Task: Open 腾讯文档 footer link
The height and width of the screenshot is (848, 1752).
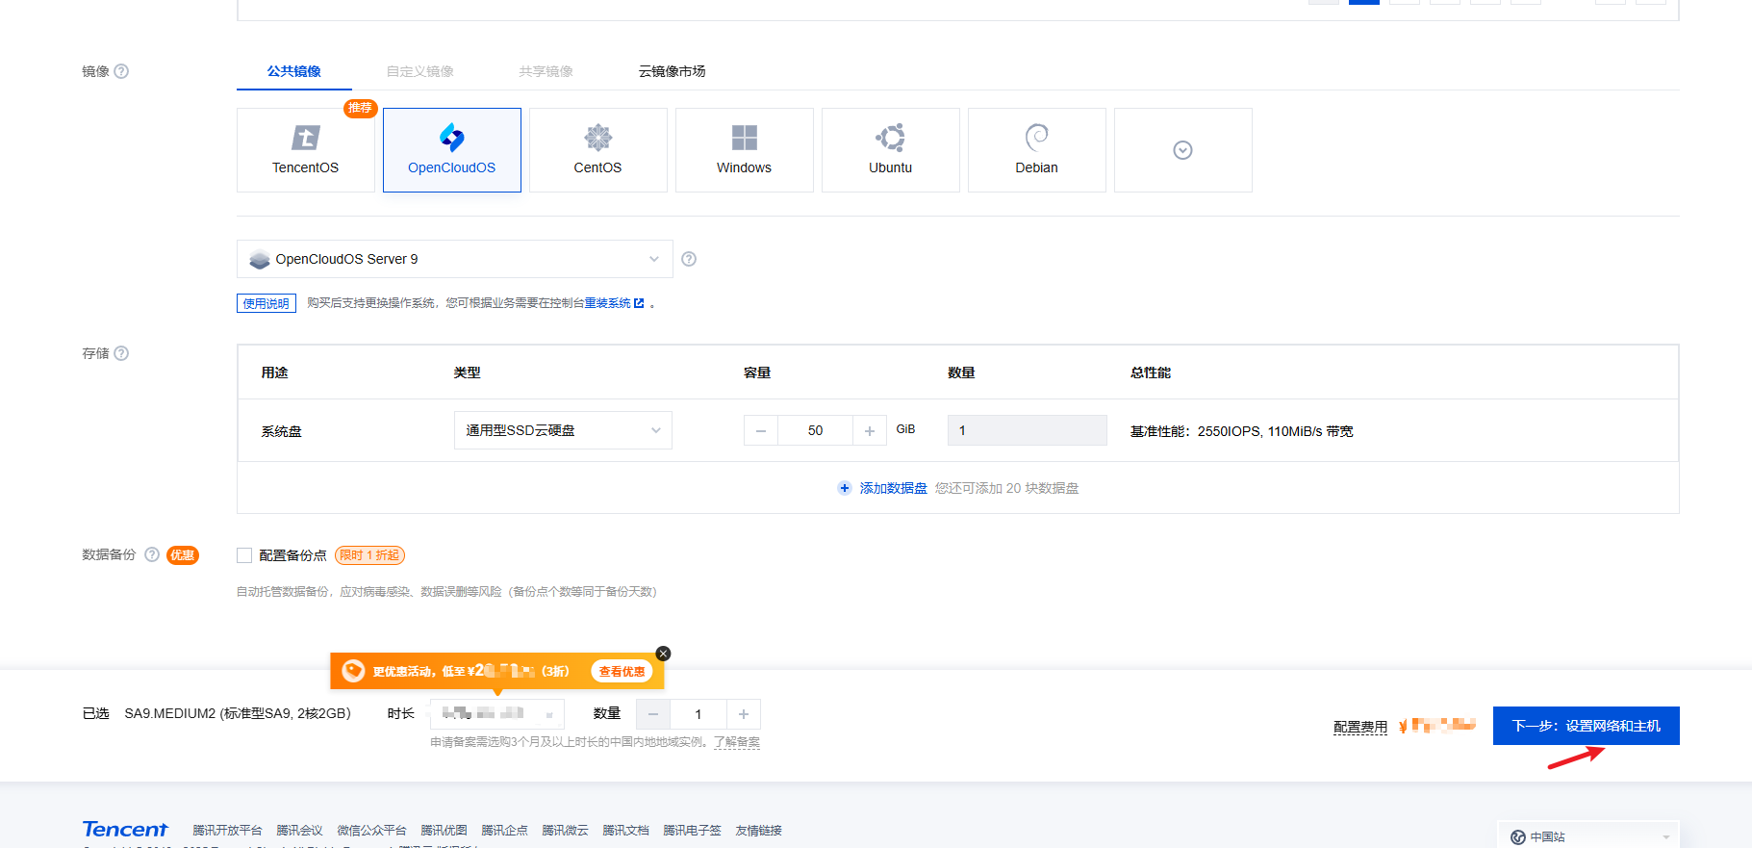Action: coord(625,830)
